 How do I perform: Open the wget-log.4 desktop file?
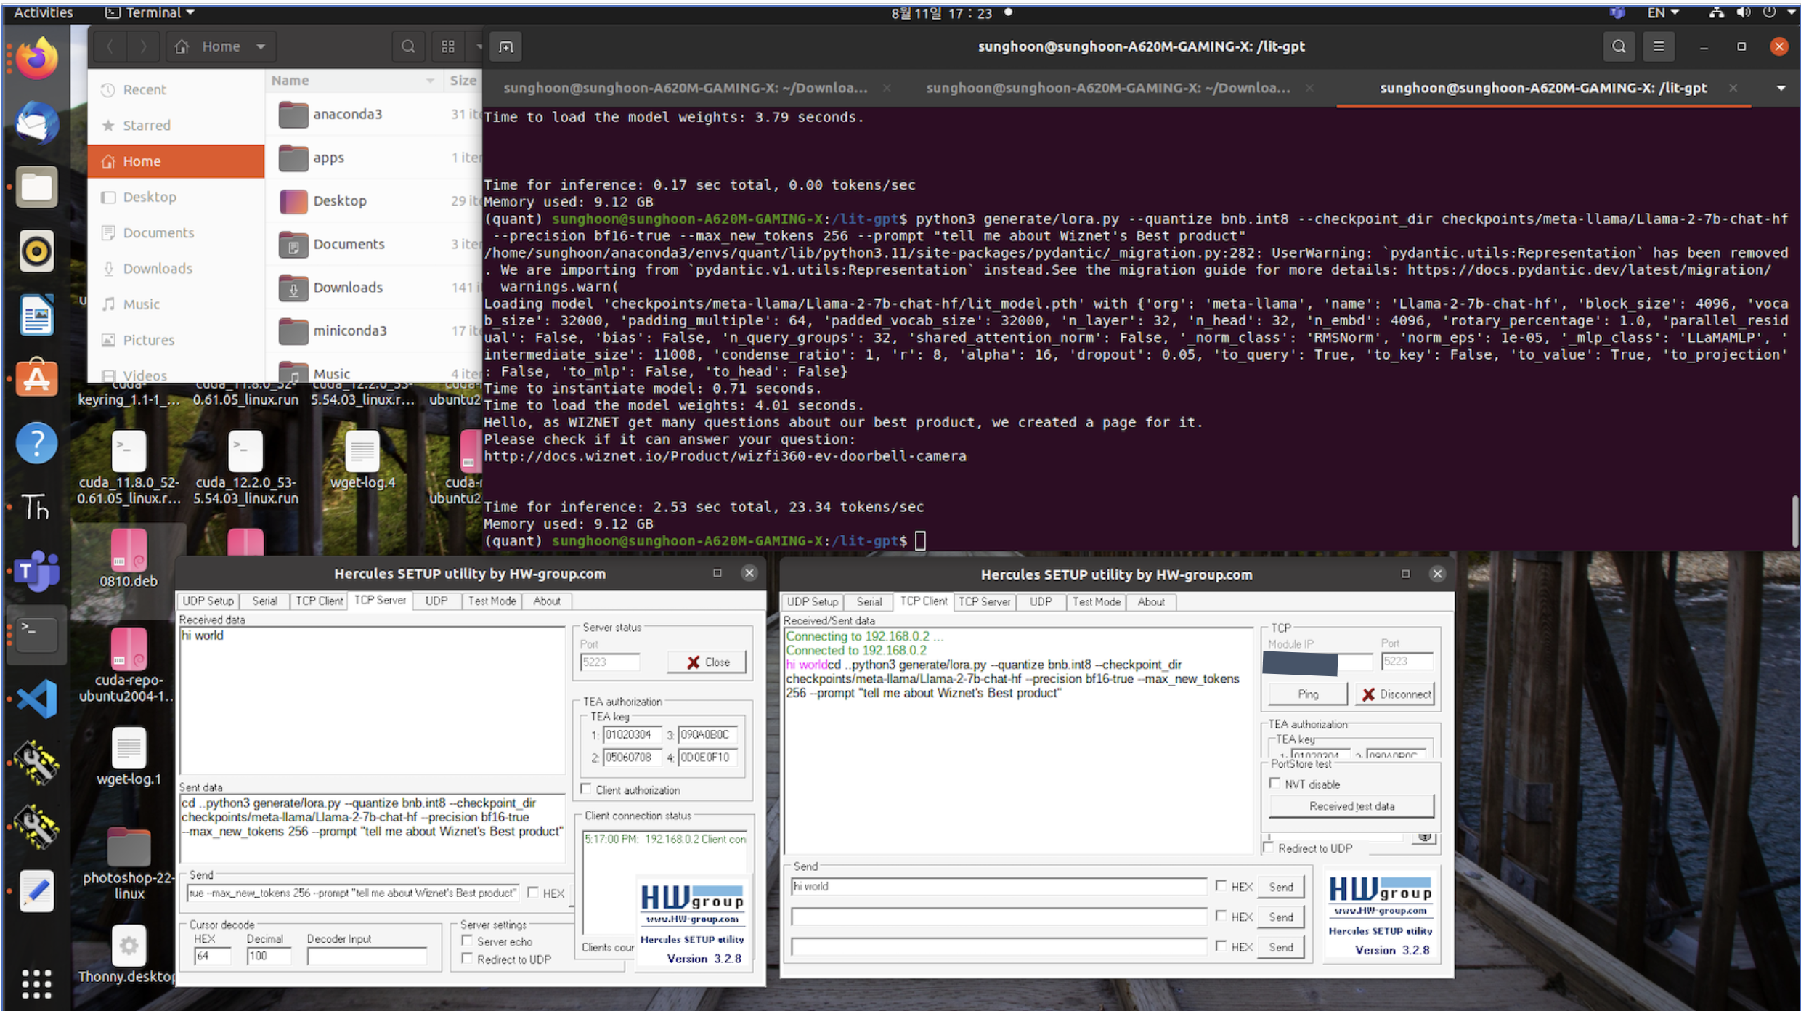(x=362, y=460)
